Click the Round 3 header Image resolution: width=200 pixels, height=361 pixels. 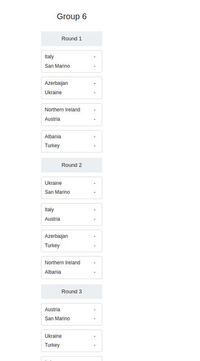click(x=72, y=292)
